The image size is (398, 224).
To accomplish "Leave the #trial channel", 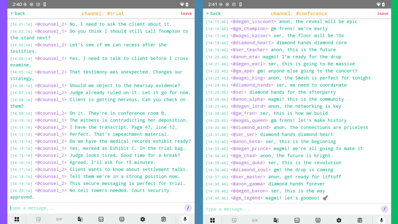I will (186, 13).
